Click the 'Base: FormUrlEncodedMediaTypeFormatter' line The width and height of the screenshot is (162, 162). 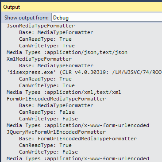78,139
